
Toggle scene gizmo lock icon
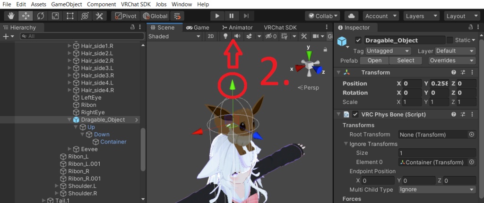coord(325,49)
